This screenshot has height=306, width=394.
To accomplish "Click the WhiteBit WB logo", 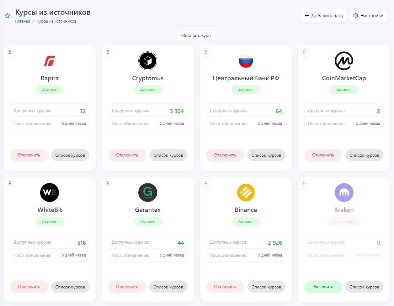I will [x=50, y=193].
